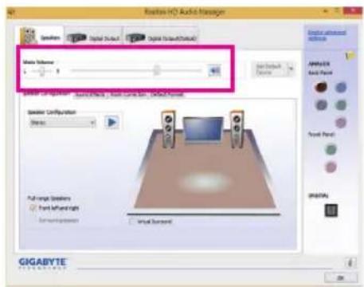The width and height of the screenshot is (364, 287).
Task: Click the information icon above the OK button
Action: (x=350, y=263)
